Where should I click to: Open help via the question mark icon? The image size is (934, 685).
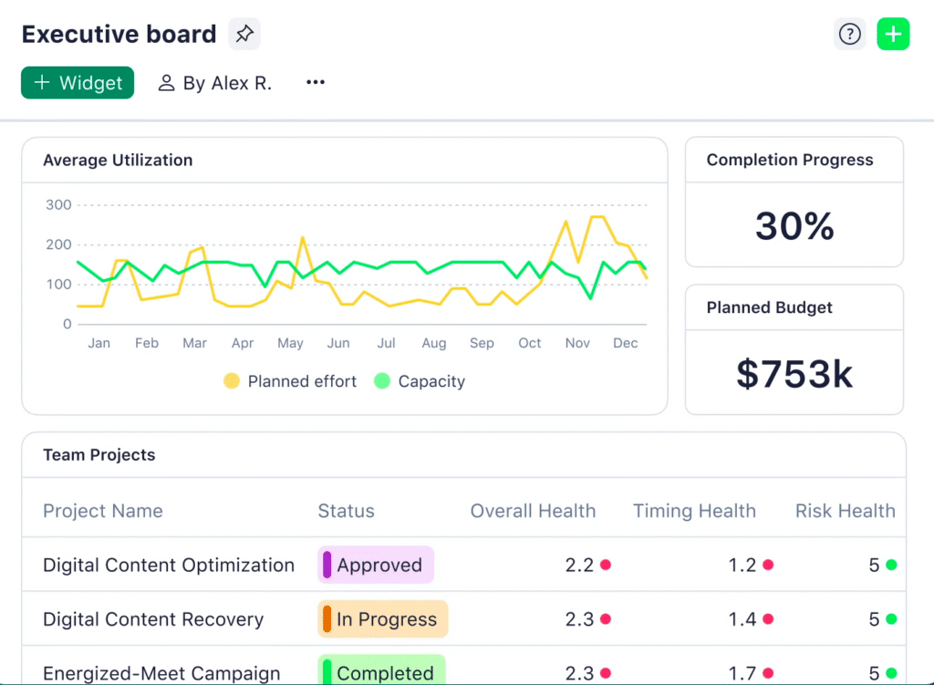coord(849,35)
